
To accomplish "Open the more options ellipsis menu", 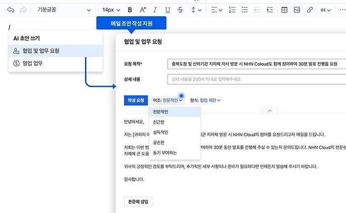I will [342, 10].
